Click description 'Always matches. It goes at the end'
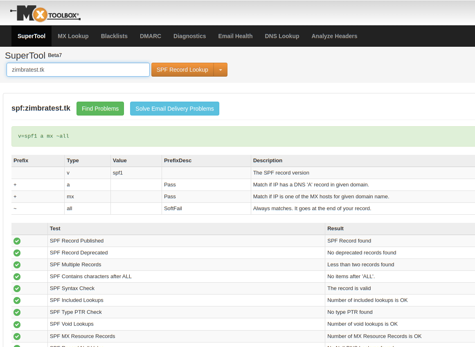 click(x=312, y=209)
